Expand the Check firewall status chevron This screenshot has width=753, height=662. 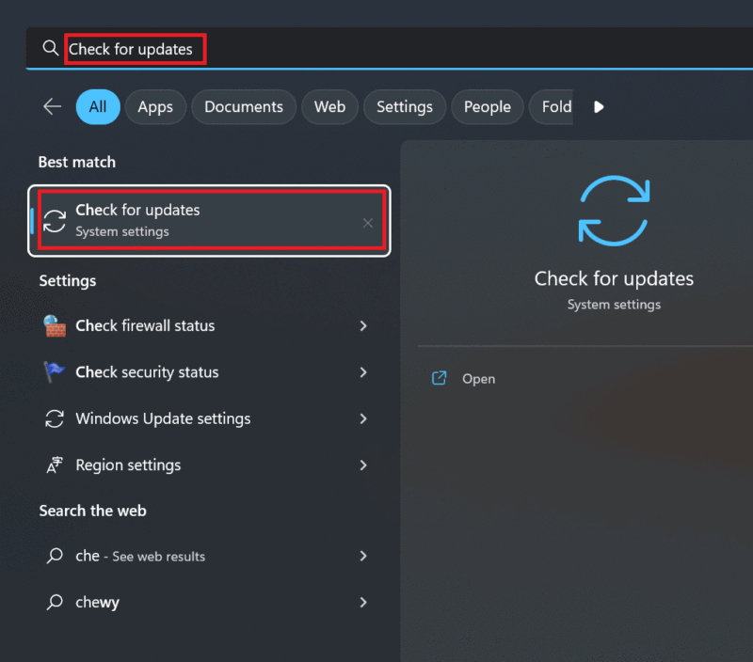click(x=363, y=326)
